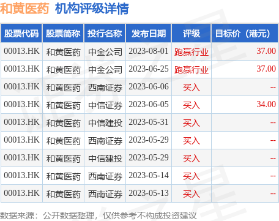
Task: Click the date cell 2023-06-06
Action: tap(149, 86)
